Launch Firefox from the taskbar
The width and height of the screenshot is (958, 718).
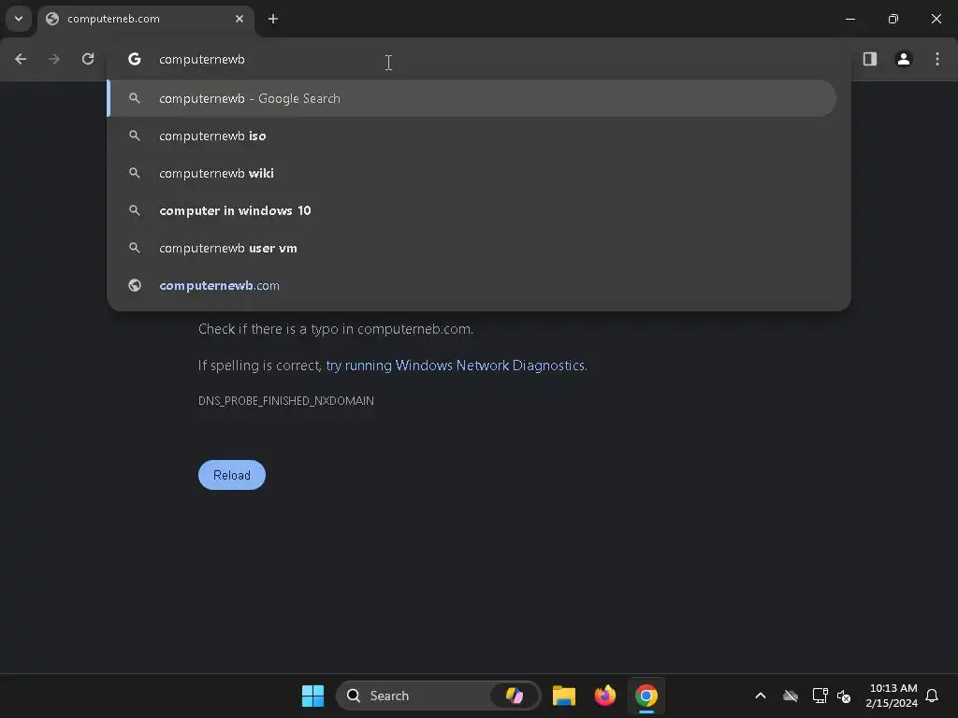point(605,696)
